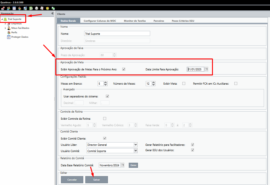Image resolution: width=270 pixels, height=185 pixels.
Task: Toggle Exibir Comitê Cliente checkbox
Action: click(x=105, y=138)
